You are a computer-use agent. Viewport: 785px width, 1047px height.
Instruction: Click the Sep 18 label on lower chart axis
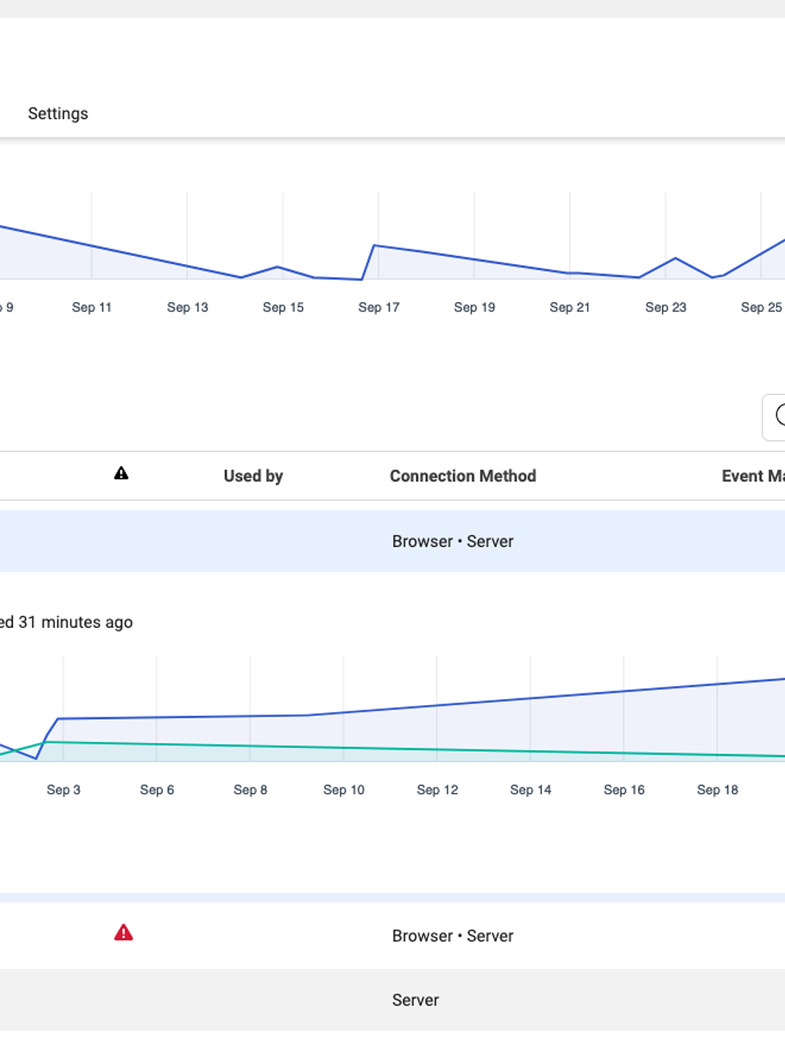click(717, 789)
